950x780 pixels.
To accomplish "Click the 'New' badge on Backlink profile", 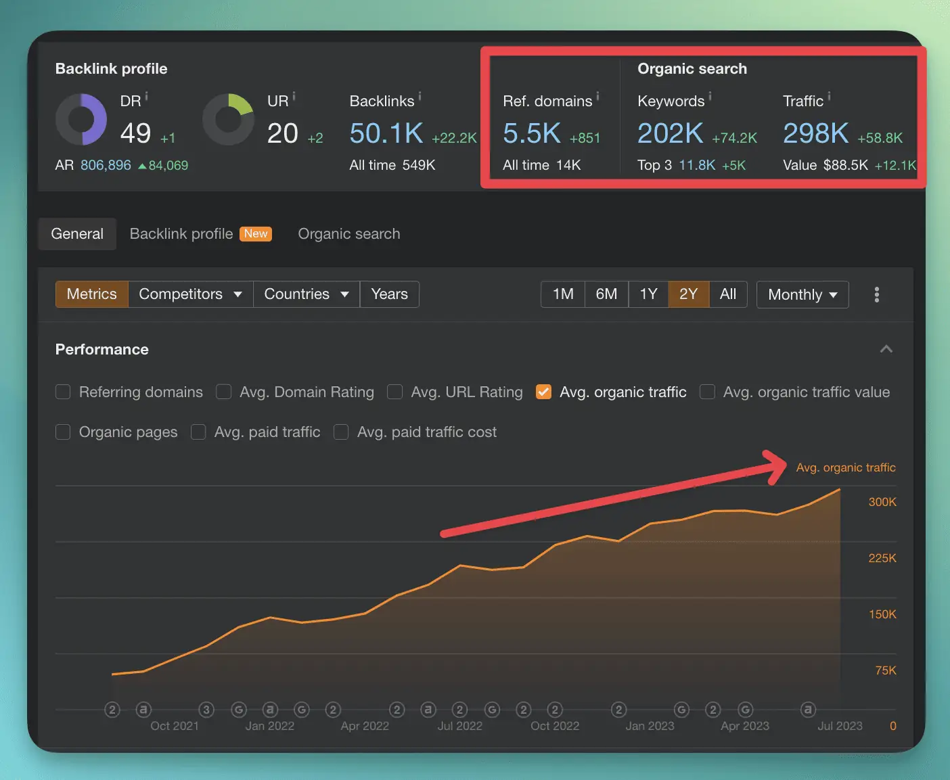I will point(256,233).
